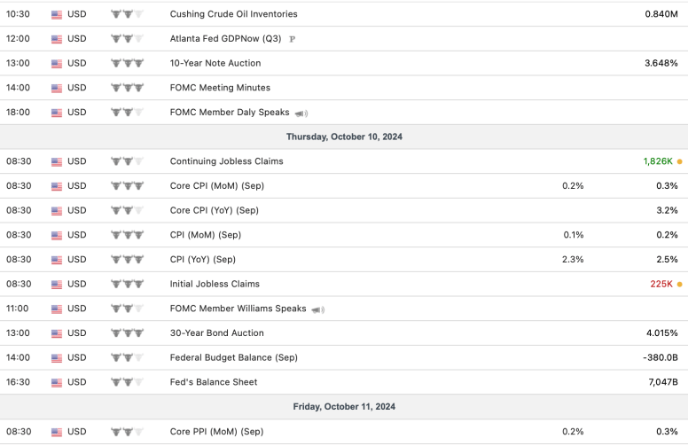The height and width of the screenshot is (446, 688).
Task: Click the orange dot beside 1,826K value
Action: 679,162
